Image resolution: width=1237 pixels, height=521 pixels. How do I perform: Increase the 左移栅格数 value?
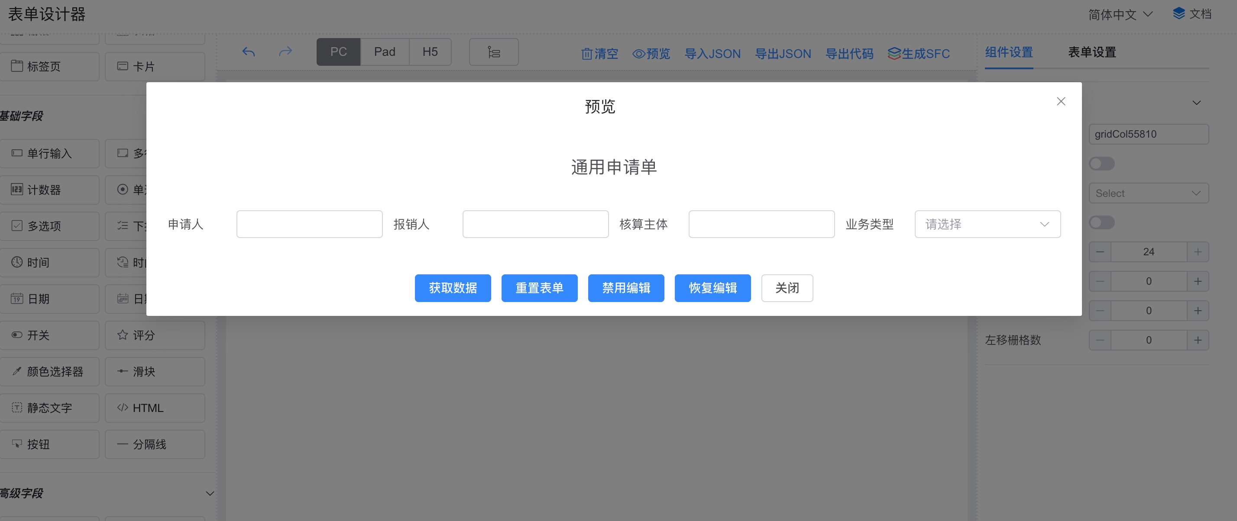(x=1198, y=340)
